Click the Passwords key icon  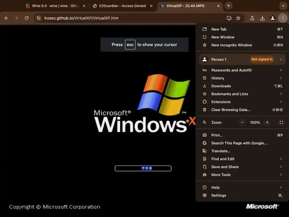click(x=205, y=70)
